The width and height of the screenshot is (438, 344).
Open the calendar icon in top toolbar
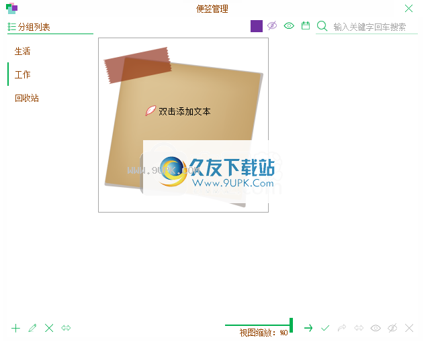306,25
